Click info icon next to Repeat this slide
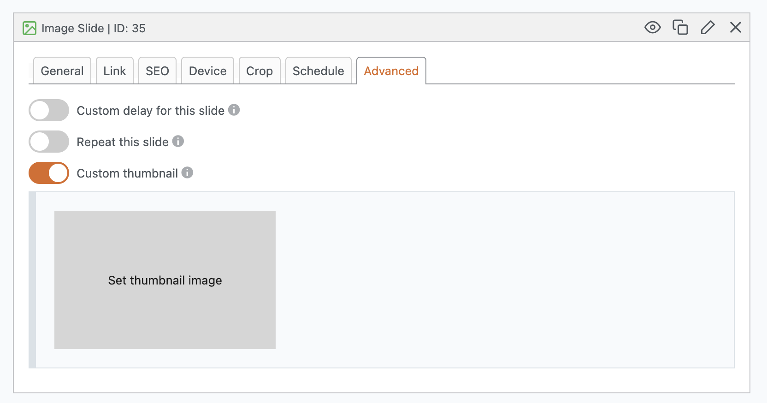The height and width of the screenshot is (403, 767). (178, 141)
